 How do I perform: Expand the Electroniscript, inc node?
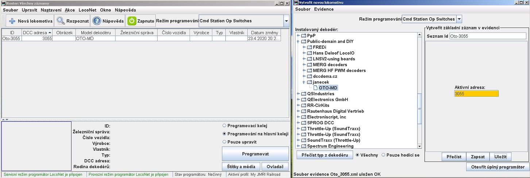click(x=298, y=117)
